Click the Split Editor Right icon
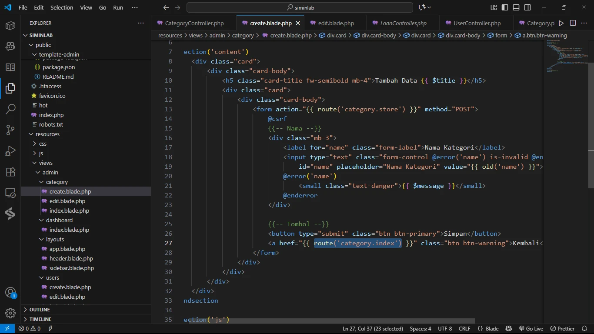 pos(573,23)
